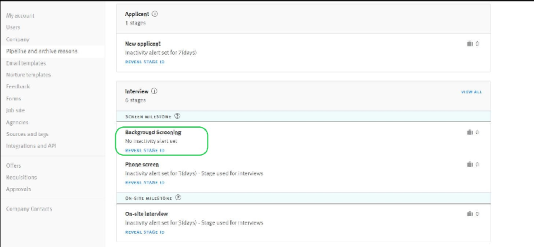Open Email templates section
Screen dimensions: 534x247
pyautogui.click(x=26, y=63)
